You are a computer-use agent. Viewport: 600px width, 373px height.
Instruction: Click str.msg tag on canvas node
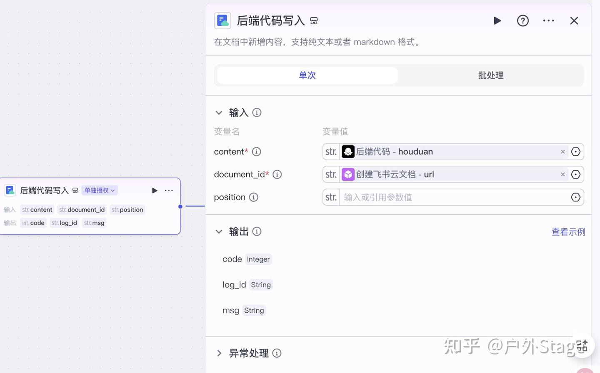[94, 223]
